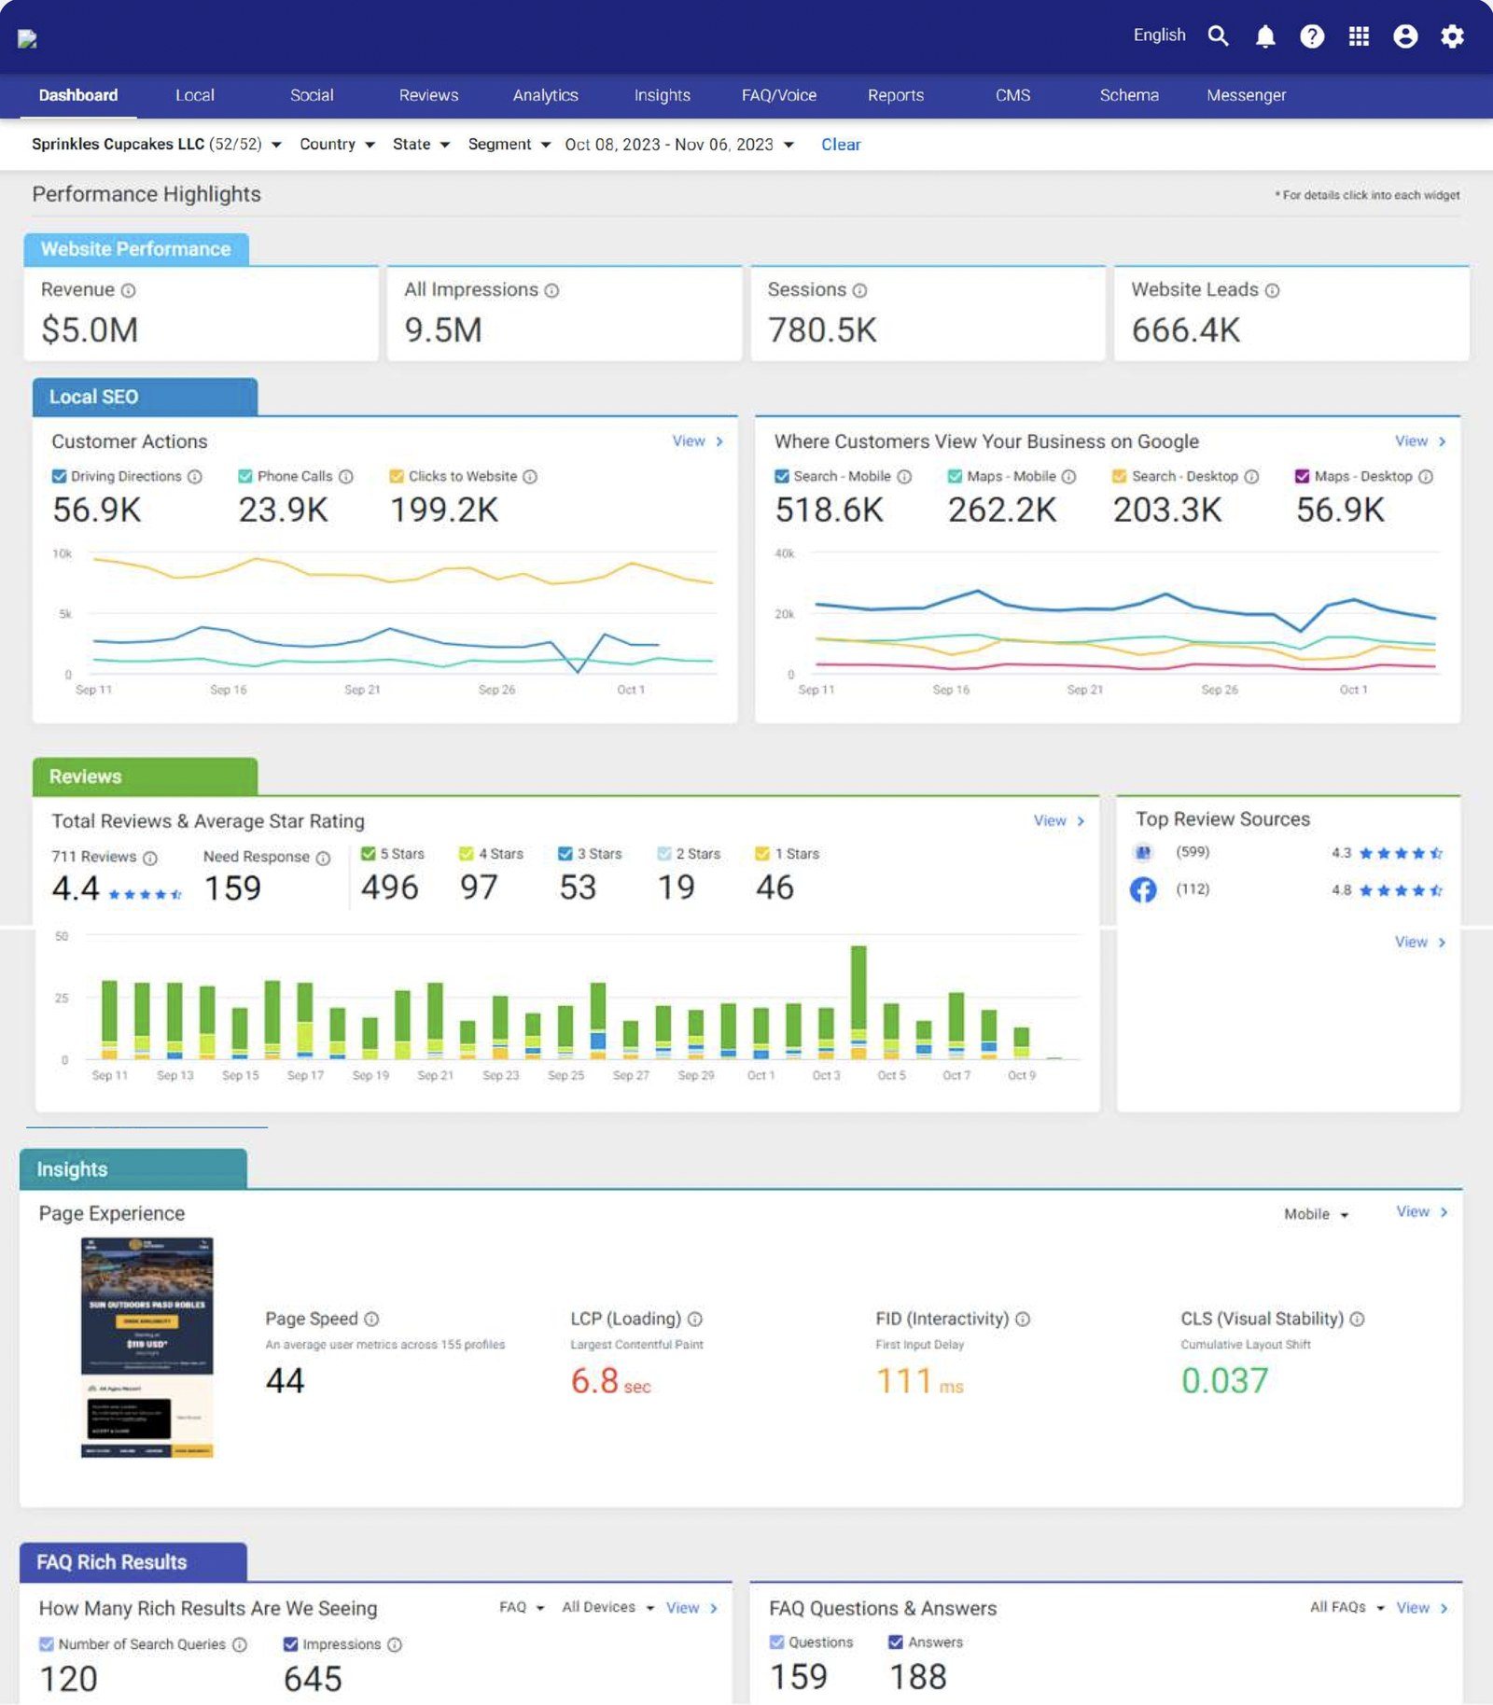The image size is (1493, 1705).
Task: Switch to the Local tab
Action: (x=195, y=95)
